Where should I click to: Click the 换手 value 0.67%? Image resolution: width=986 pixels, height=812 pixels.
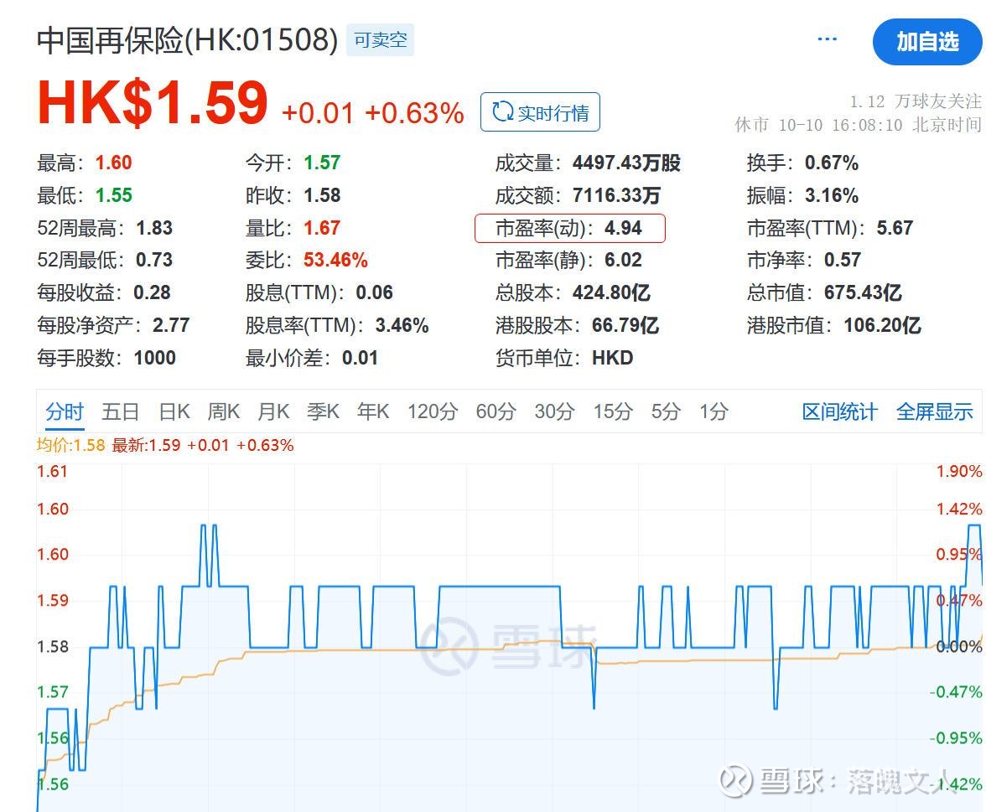coord(832,163)
